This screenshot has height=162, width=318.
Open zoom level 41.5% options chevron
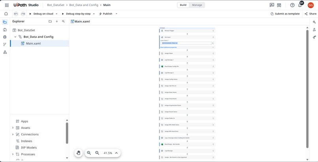coord(116,153)
